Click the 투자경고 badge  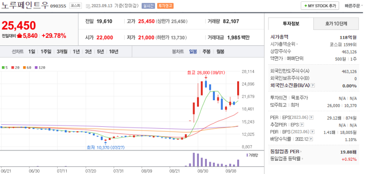[x=166, y=6]
